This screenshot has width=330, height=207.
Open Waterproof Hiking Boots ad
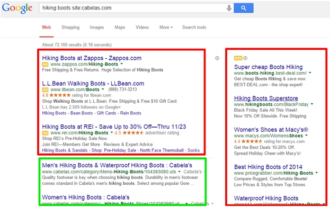pos(266,198)
